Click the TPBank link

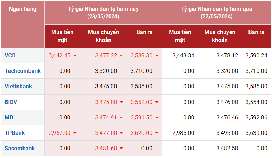coord(14,133)
